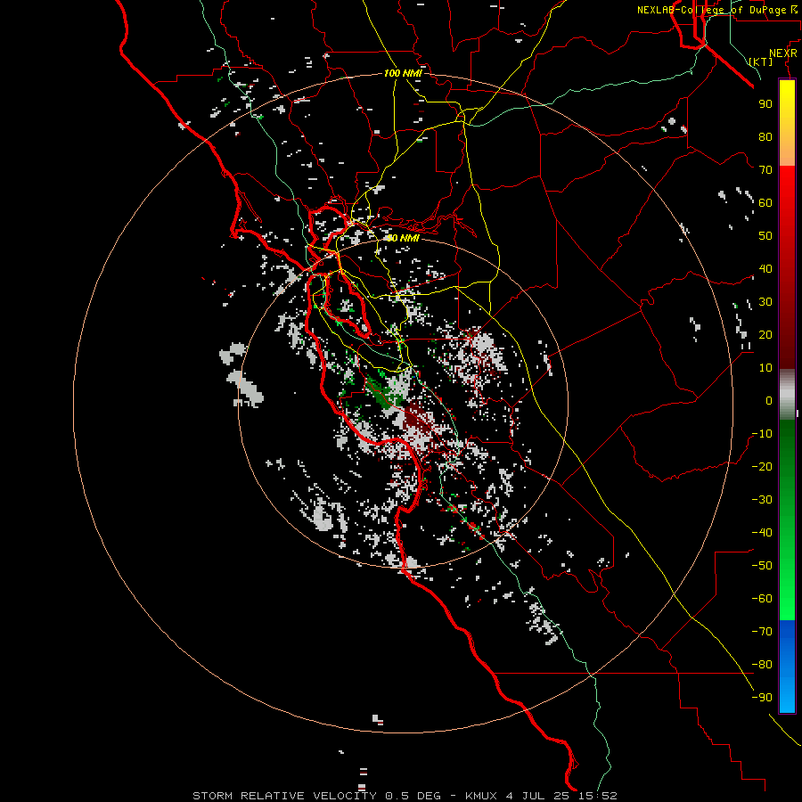Click the 100 NMI range ring label

tap(403, 73)
